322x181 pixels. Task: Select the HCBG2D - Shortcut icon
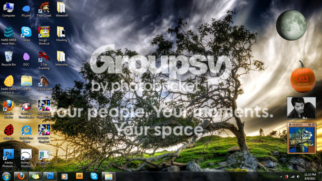click(x=44, y=134)
